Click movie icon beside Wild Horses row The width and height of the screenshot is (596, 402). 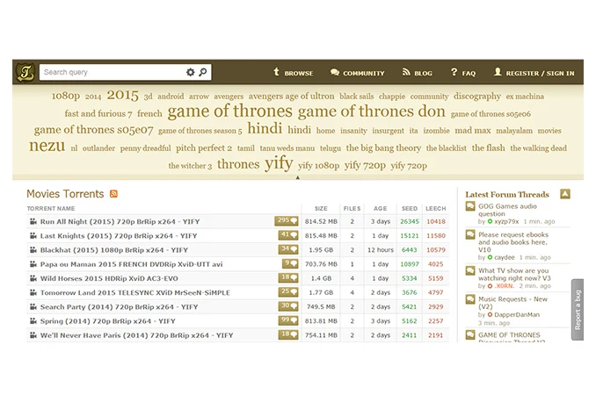[33, 278]
